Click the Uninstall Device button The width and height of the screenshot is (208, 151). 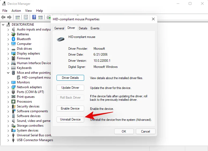click(x=70, y=119)
